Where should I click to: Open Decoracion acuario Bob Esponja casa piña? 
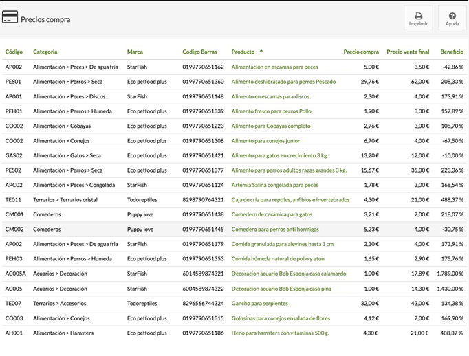pyautogui.click(x=281, y=289)
